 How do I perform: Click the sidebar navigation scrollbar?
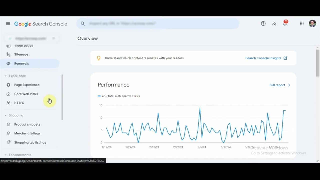pyautogui.click(x=62, y=97)
